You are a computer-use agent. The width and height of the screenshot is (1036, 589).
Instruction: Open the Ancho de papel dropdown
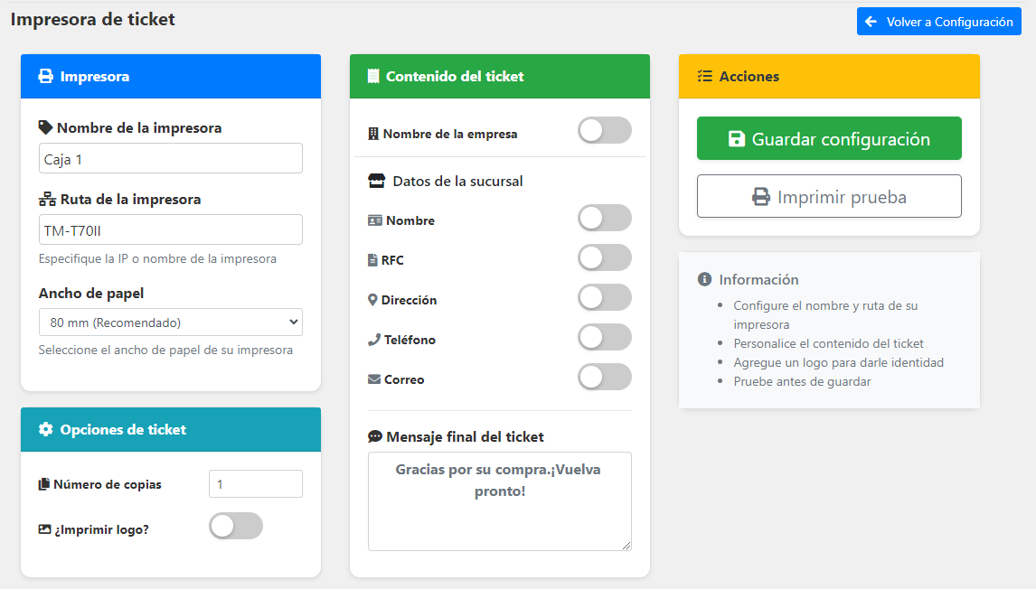coord(170,322)
